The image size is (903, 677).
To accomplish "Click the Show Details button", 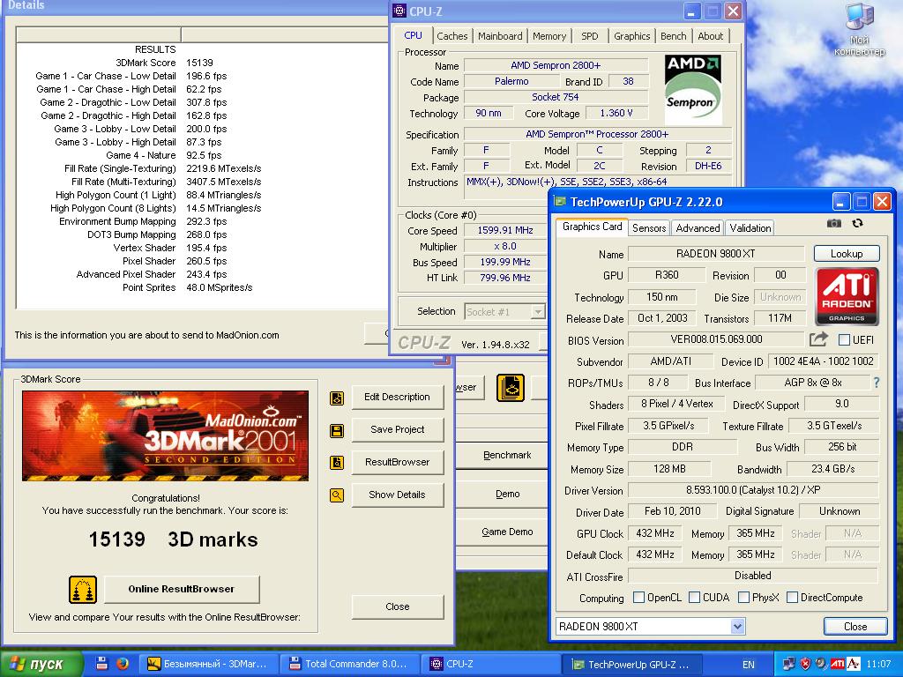I will pyautogui.click(x=398, y=495).
